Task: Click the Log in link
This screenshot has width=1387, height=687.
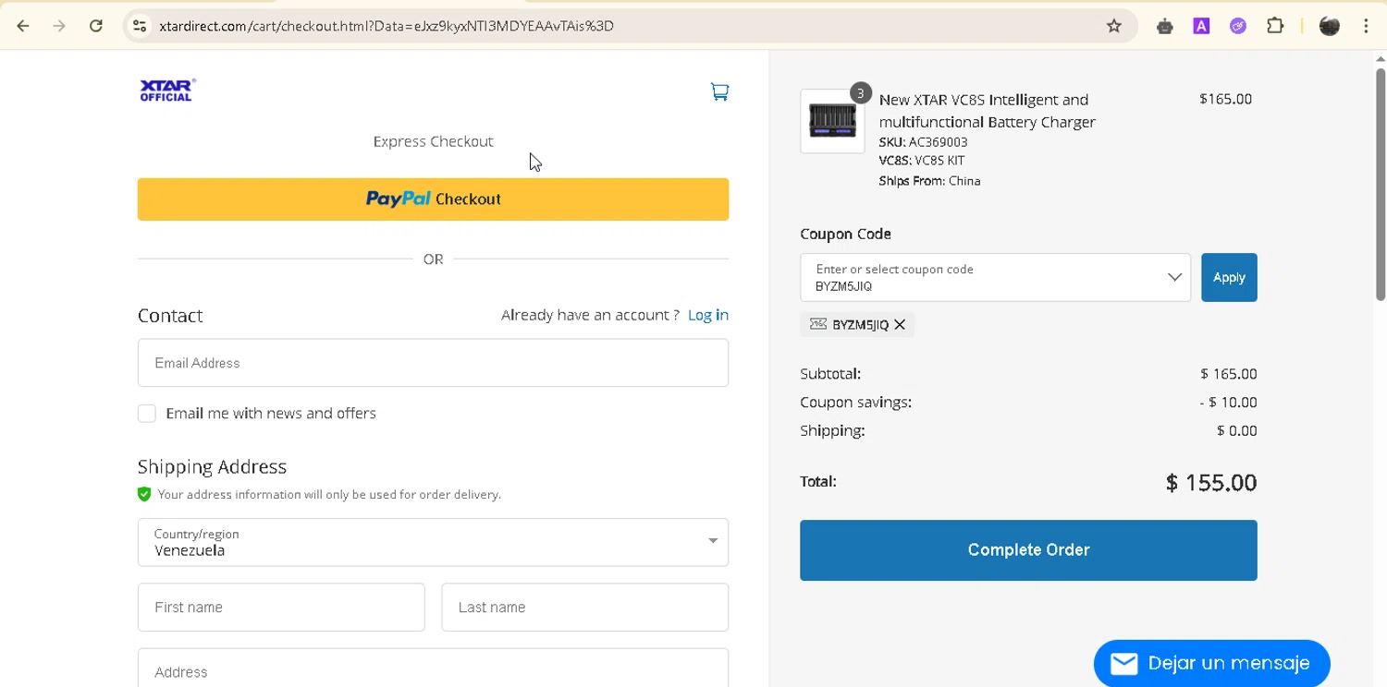Action: (708, 315)
